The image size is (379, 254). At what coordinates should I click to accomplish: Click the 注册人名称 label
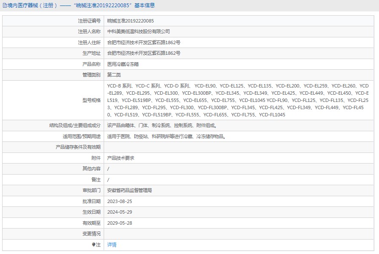pos(89,31)
